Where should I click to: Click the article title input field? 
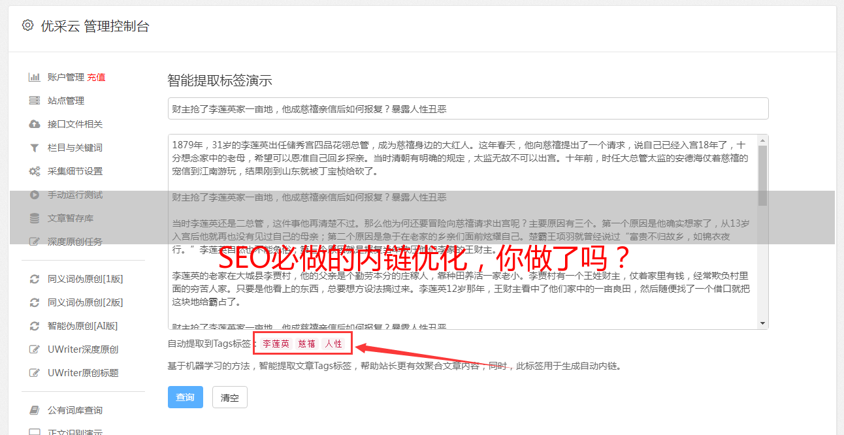(468, 108)
